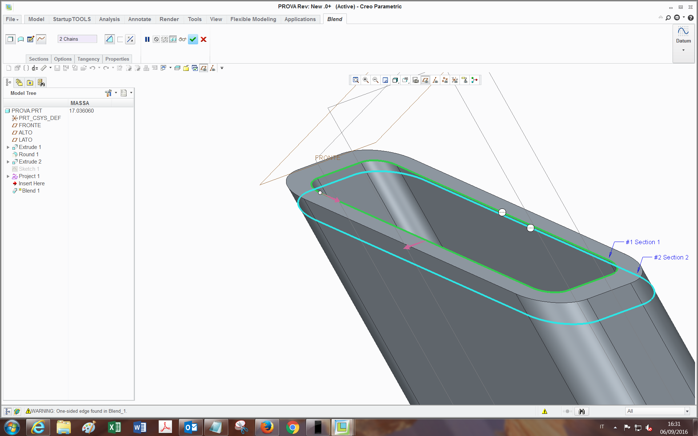698x436 pixels.
Task: Click the Layers icon in quick toolbar
Action: click(177, 68)
